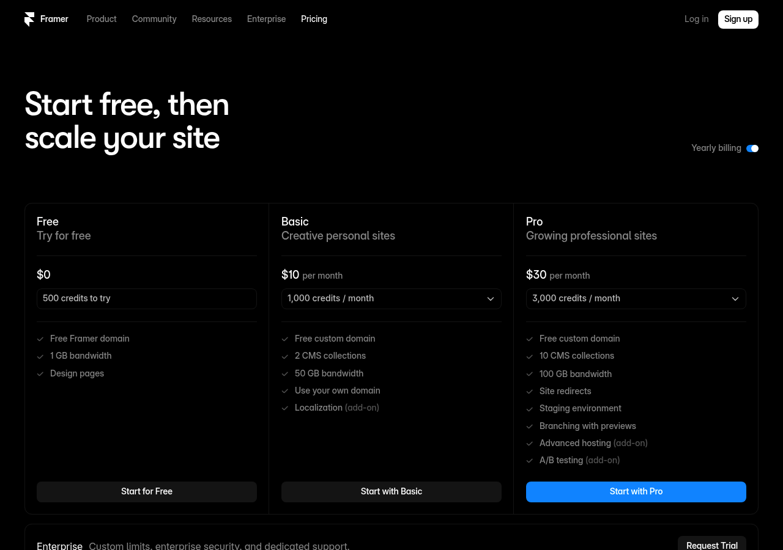The height and width of the screenshot is (550, 783).
Task: Click checkmark beside 2 CMS collections
Action: 285,356
